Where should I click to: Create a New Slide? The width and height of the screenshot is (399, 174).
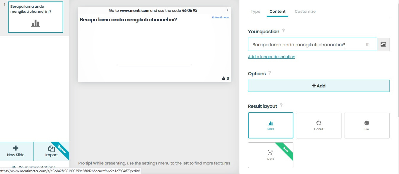click(16, 151)
